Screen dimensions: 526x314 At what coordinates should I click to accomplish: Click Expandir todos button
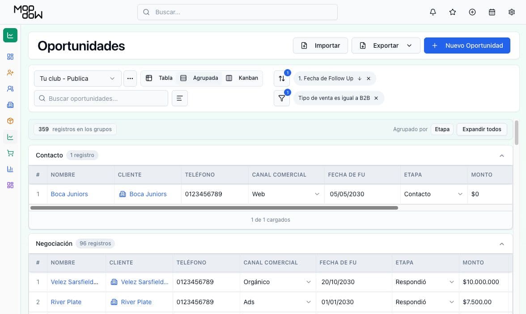pos(482,129)
